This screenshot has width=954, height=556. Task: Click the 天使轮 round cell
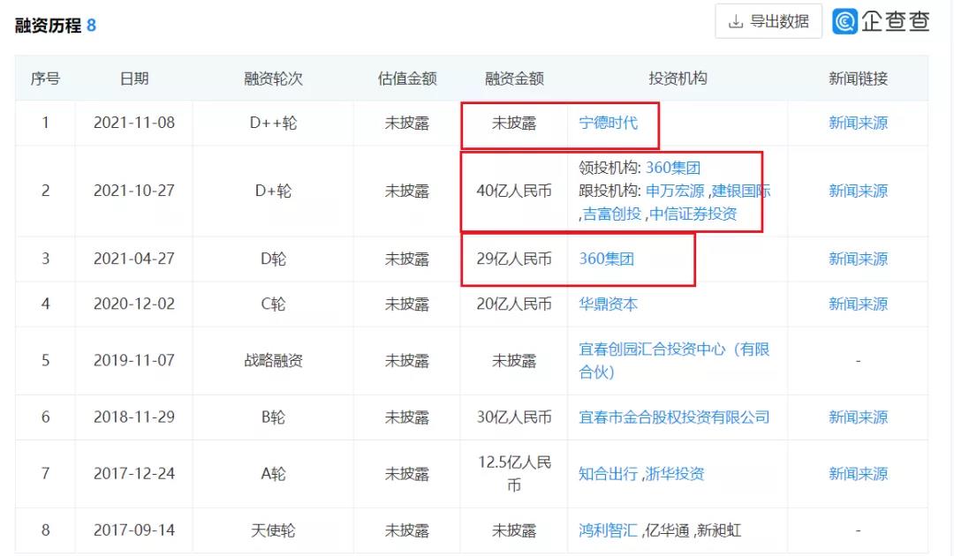point(273,530)
